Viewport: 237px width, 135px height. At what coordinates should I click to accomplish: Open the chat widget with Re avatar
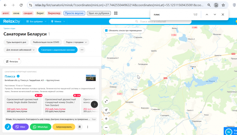(x=229, y=132)
